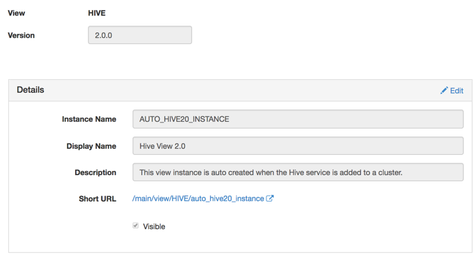Open /main/view/HIVE/auto_hive20_instance short URL
Image resolution: width=474 pixels, height=255 pixels.
pyautogui.click(x=198, y=198)
